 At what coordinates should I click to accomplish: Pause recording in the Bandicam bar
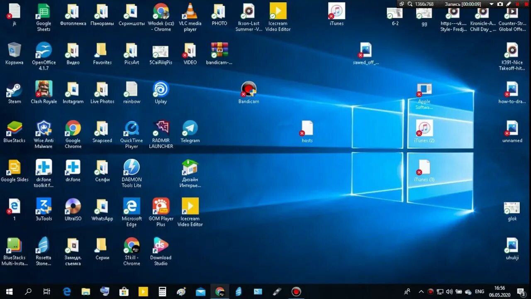pos(517,4)
